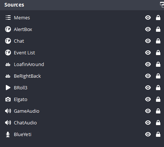The width and height of the screenshot is (164, 147).
Task: Hide the Chat source with eye icon
Action: [148, 41]
